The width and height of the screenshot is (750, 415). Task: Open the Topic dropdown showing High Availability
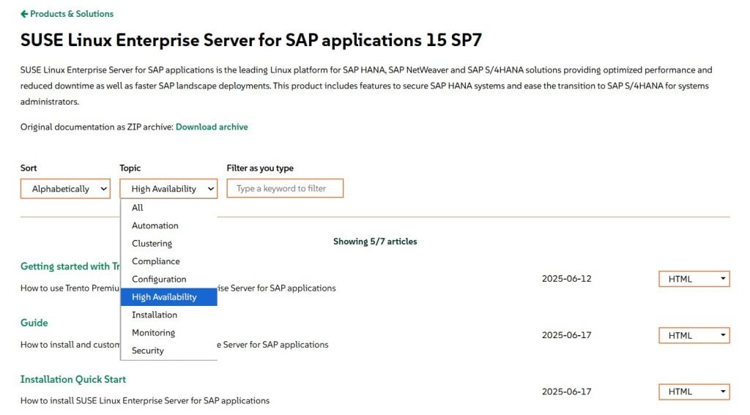click(x=168, y=188)
